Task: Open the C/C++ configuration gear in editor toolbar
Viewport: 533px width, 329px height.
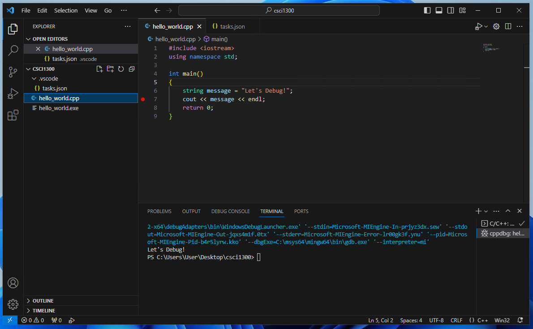Action: coord(496,26)
